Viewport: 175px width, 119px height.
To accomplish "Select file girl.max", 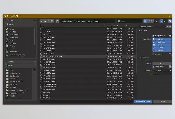I will 88,95.
